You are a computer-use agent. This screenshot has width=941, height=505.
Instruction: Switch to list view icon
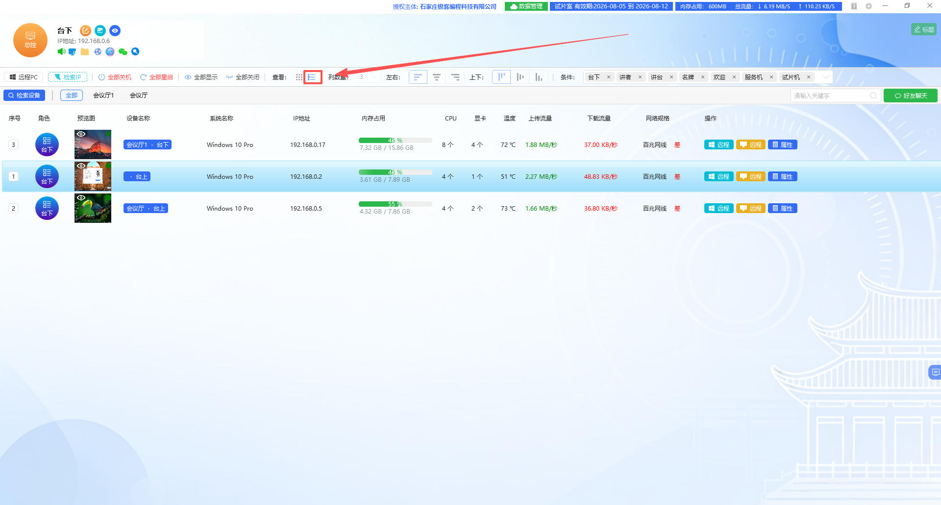point(312,77)
